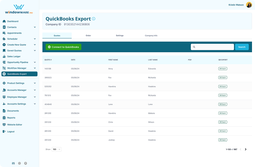Go to the previous page arrow

[x=240, y=149]
